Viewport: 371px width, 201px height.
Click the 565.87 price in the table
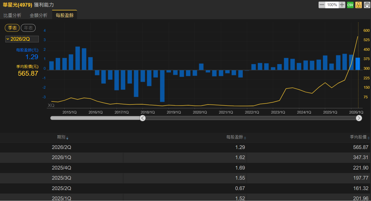[361, 147]
